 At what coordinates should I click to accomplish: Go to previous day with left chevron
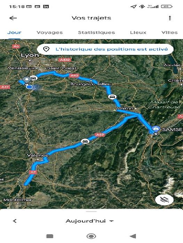click(x=15, y=221)
